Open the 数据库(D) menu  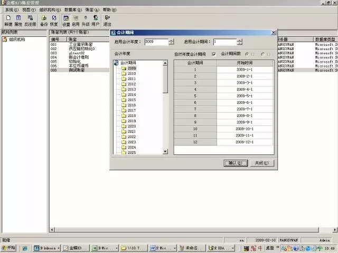(x=73, y=10)
